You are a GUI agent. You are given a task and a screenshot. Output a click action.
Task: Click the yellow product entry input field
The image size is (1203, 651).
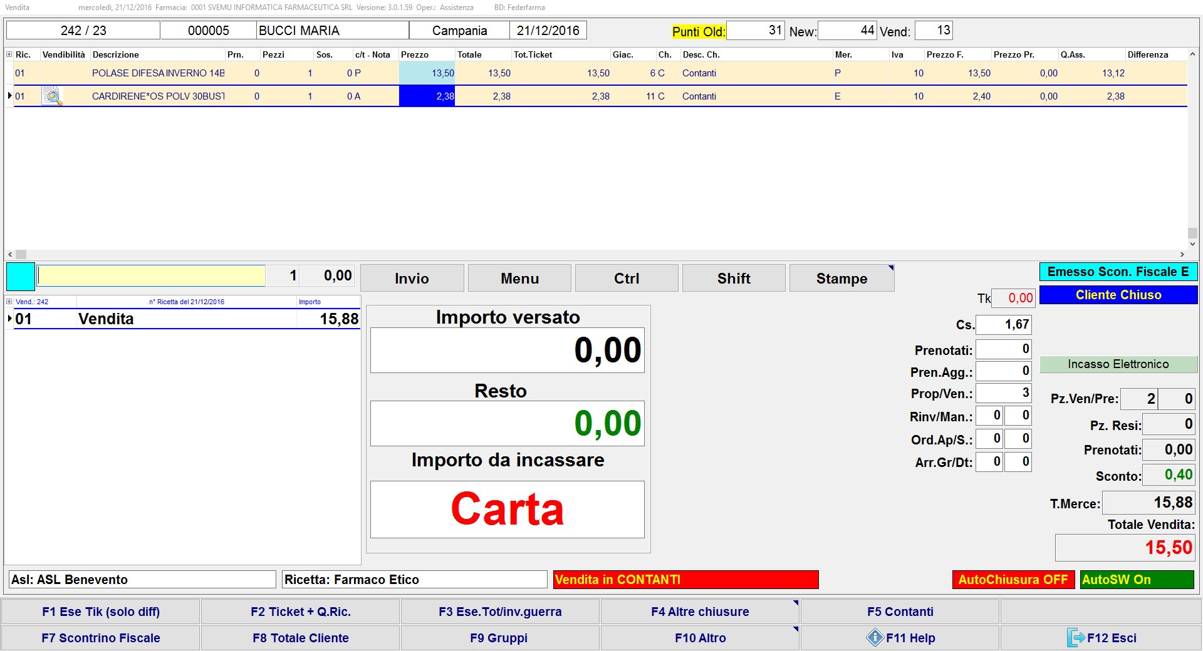click(x=151, y=276)
